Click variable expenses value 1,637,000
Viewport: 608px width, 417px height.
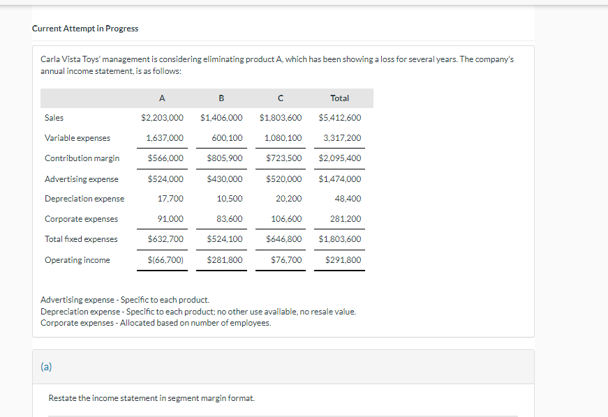coord(165,138)
